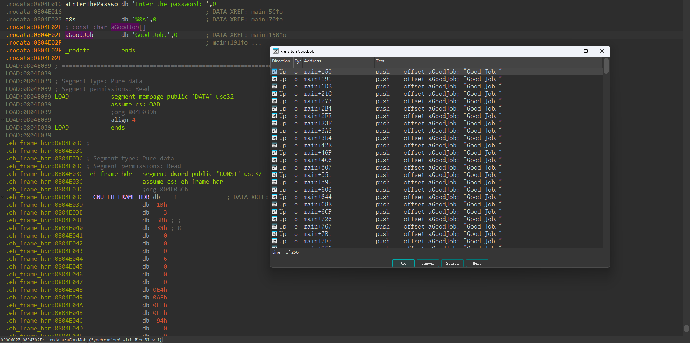
Task: Click the xref icon on the main+4C6 row
Action: coord(274,160)
